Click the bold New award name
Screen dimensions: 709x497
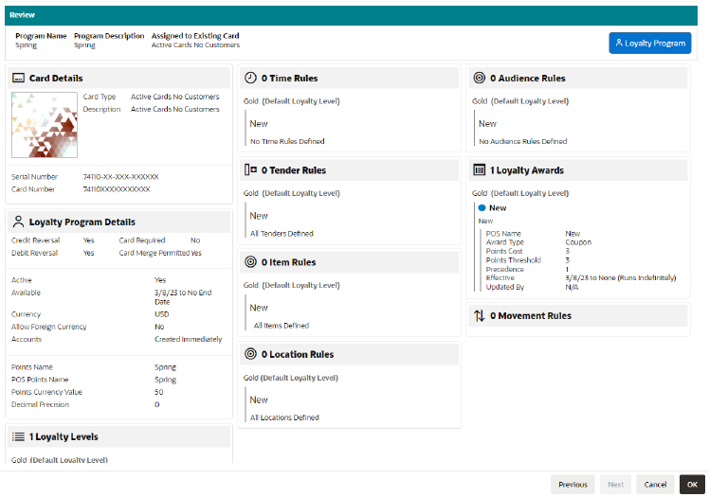click(498, 207)
